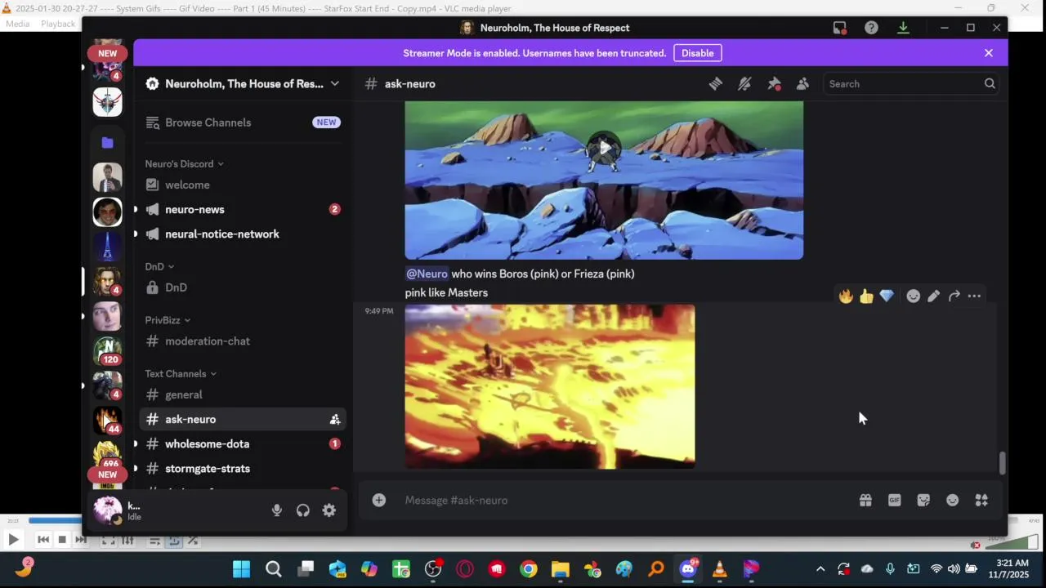Open the wholesome-dota channel
Screen dimensions: 1046x588
click(243, 443)
